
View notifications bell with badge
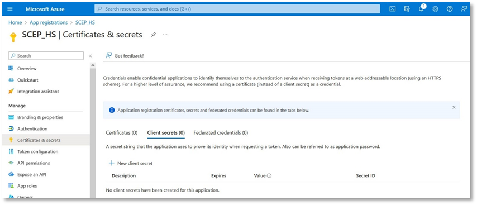[421, 8]
